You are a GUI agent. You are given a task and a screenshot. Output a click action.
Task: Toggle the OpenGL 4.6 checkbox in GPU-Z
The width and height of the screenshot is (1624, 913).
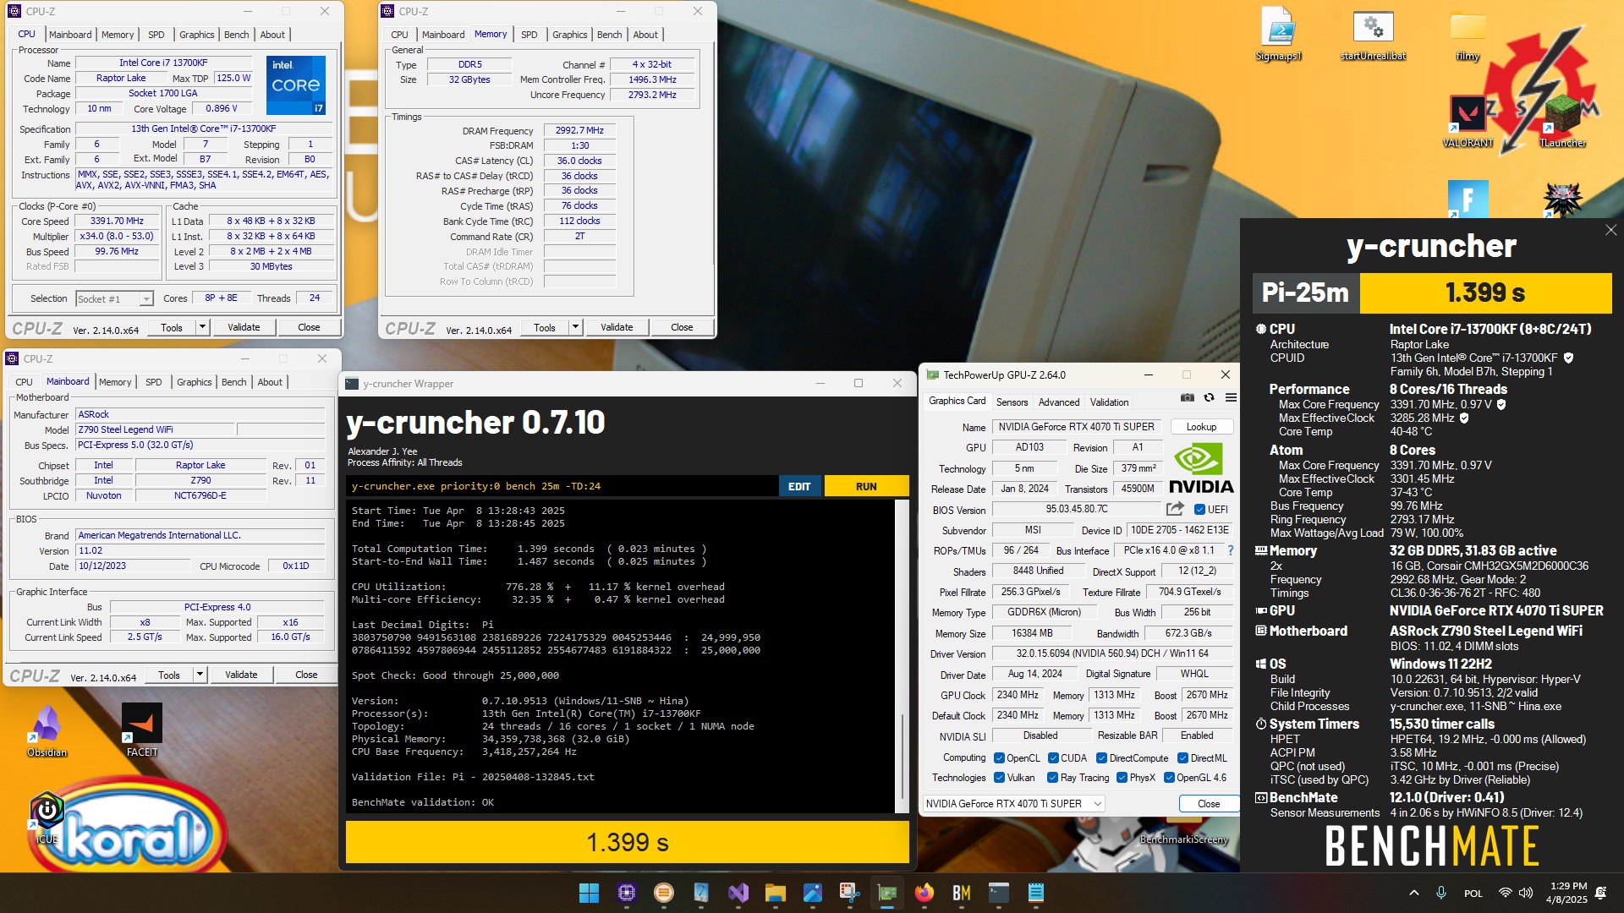[1169, 778]
